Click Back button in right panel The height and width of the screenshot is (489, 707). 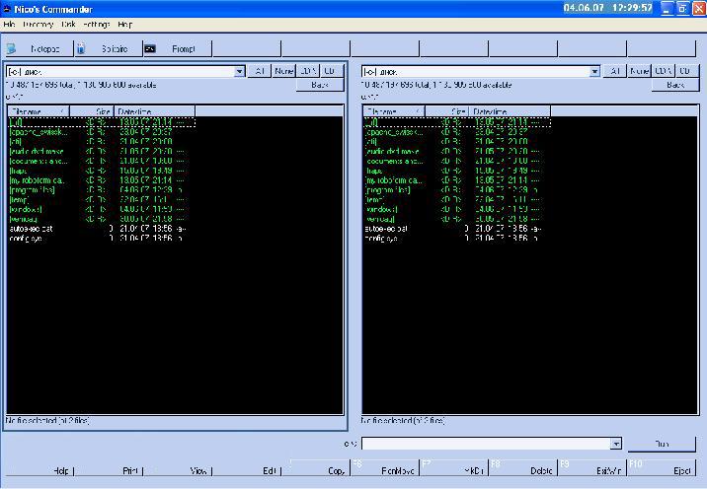coord(675,85)
